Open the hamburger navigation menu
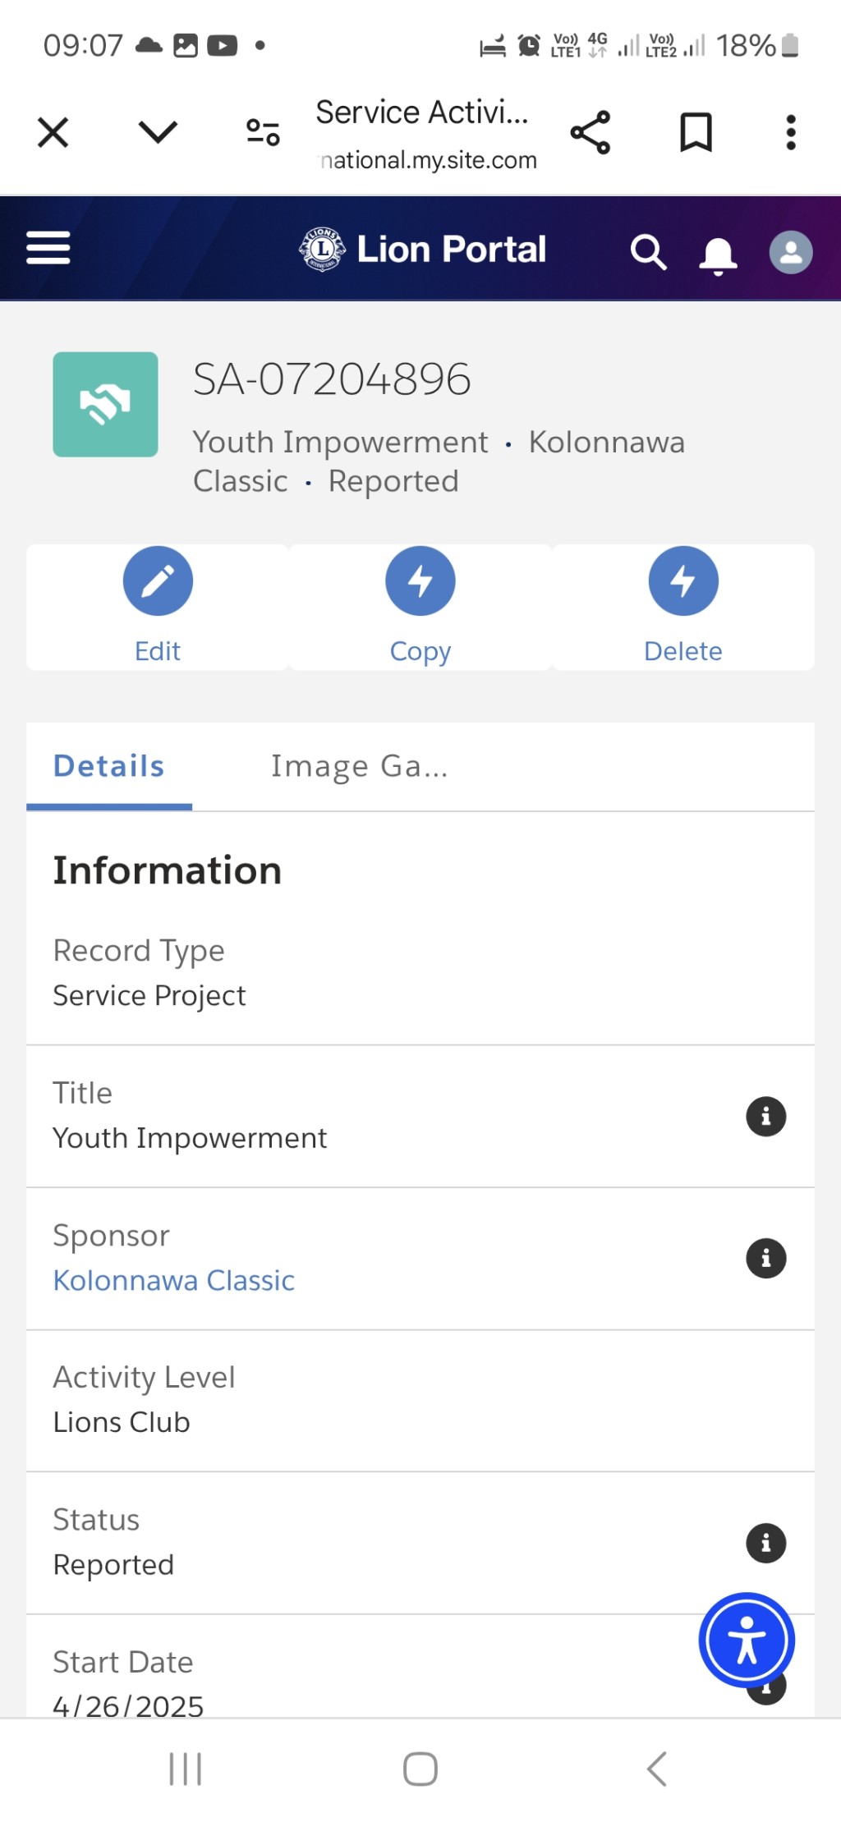The height and width of the screenshot is (1822, 841). (48, 248)
